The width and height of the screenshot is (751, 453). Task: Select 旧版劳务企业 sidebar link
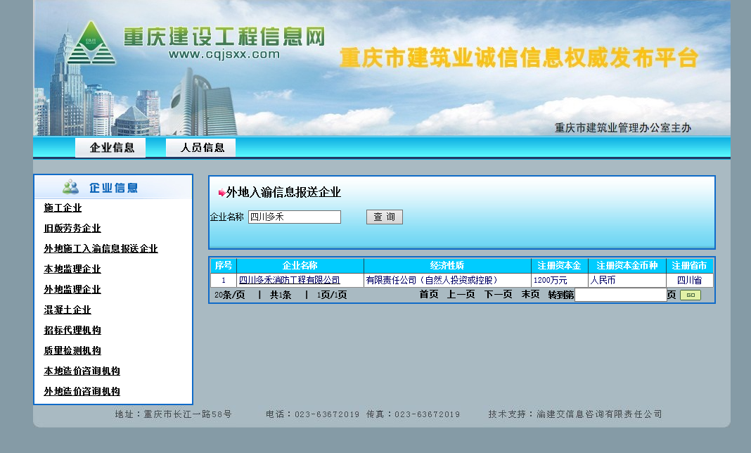[72, 229]
